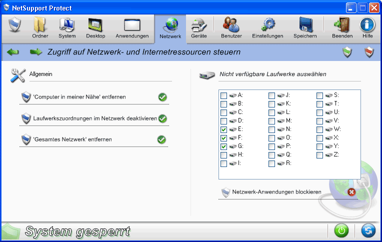The width and height of the screenshot is (382, 242).
Task: Check the drive P: checkbox
Action: tap(271, 146)
